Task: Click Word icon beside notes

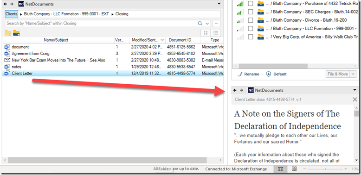Action: 7,67
